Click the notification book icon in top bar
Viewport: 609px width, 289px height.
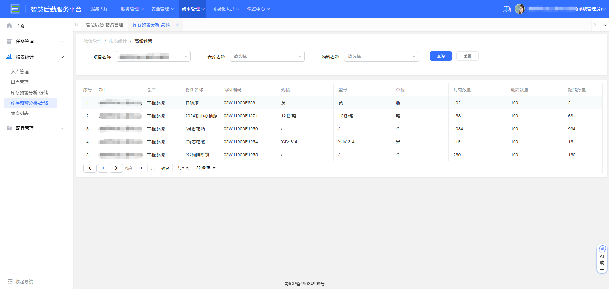(x=507, y=9)
